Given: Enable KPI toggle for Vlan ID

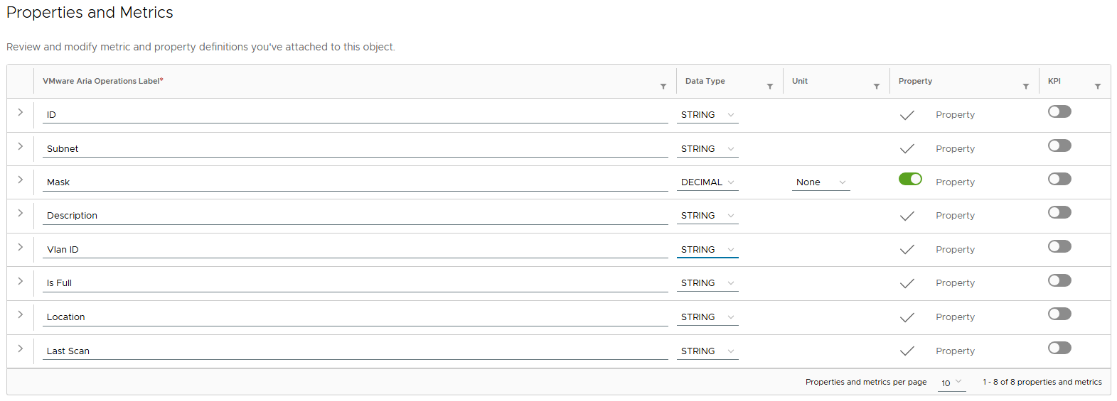Looking at the screenshot, I should [1059, 246].
